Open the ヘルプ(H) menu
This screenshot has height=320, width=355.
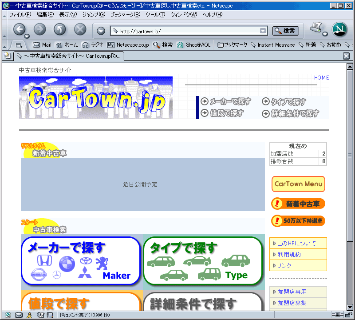click(x=213, y=15)
